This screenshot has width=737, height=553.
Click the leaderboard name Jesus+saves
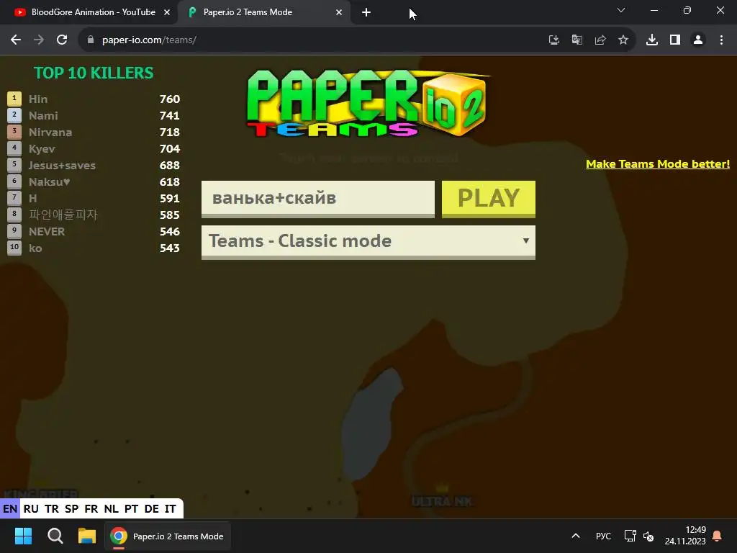(x=62, y=166)
